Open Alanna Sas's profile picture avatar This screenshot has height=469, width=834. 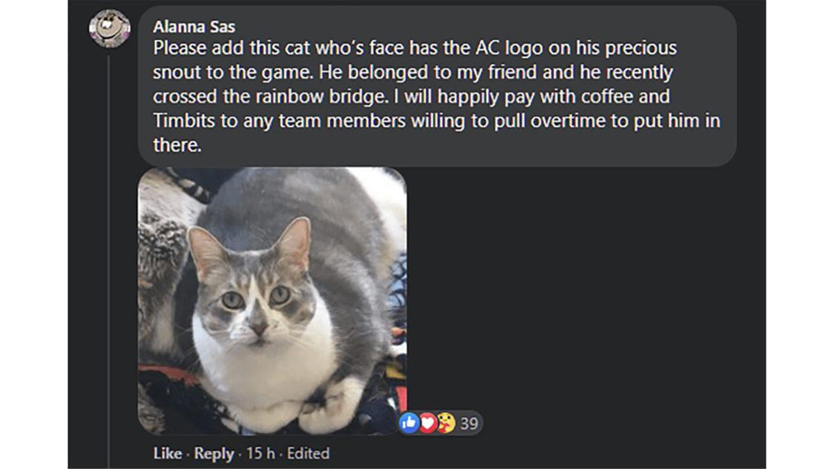tap(110, 29)
